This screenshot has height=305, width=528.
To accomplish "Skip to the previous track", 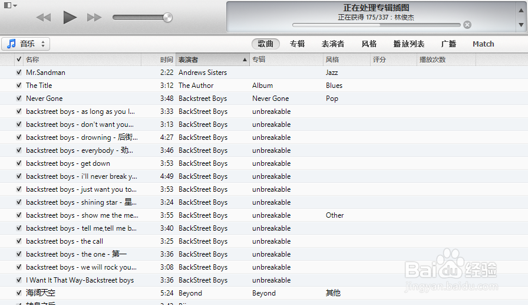I will (44, 18).
